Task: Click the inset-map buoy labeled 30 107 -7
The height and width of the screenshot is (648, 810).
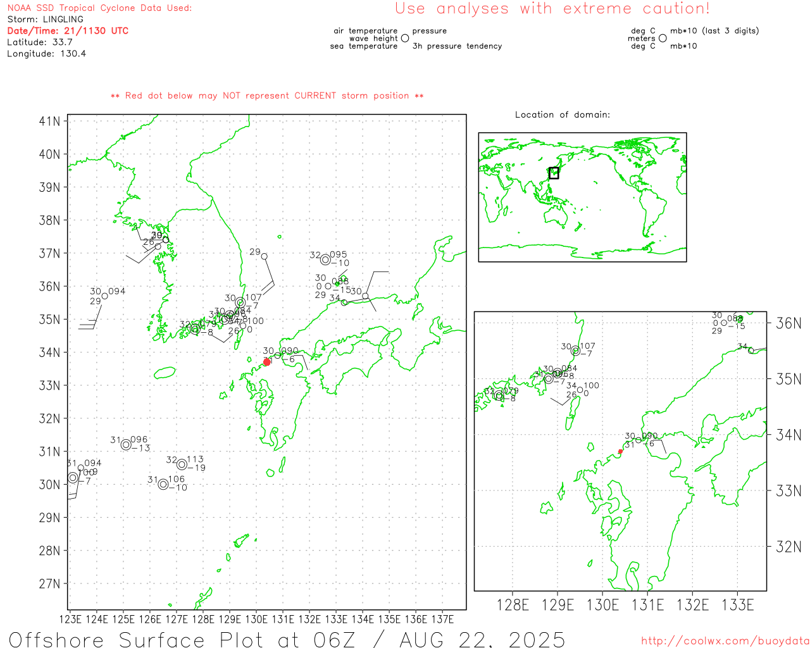Action: 575,351
